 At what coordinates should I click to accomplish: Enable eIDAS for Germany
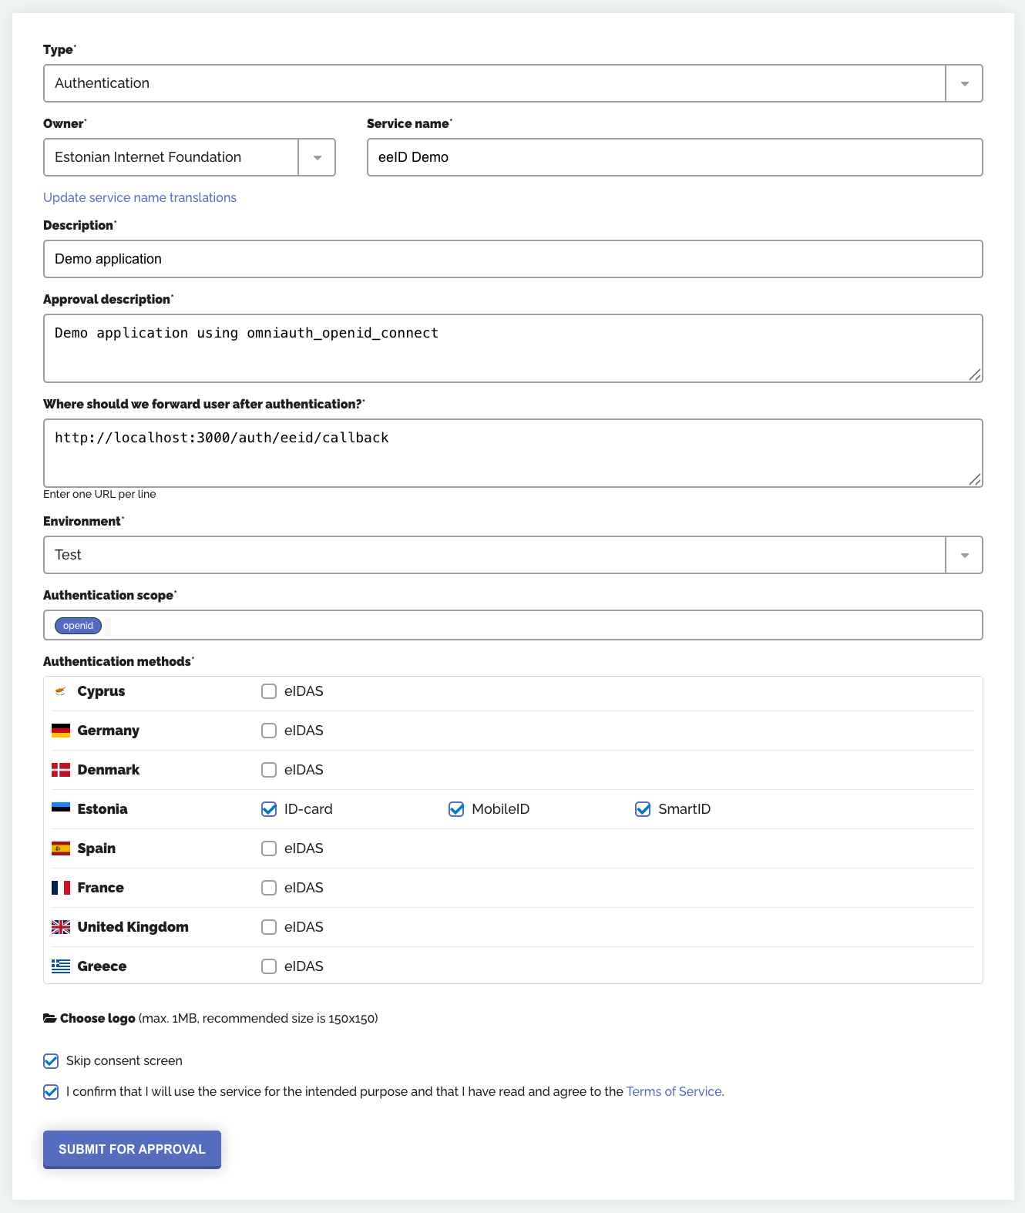coord(269,731)
